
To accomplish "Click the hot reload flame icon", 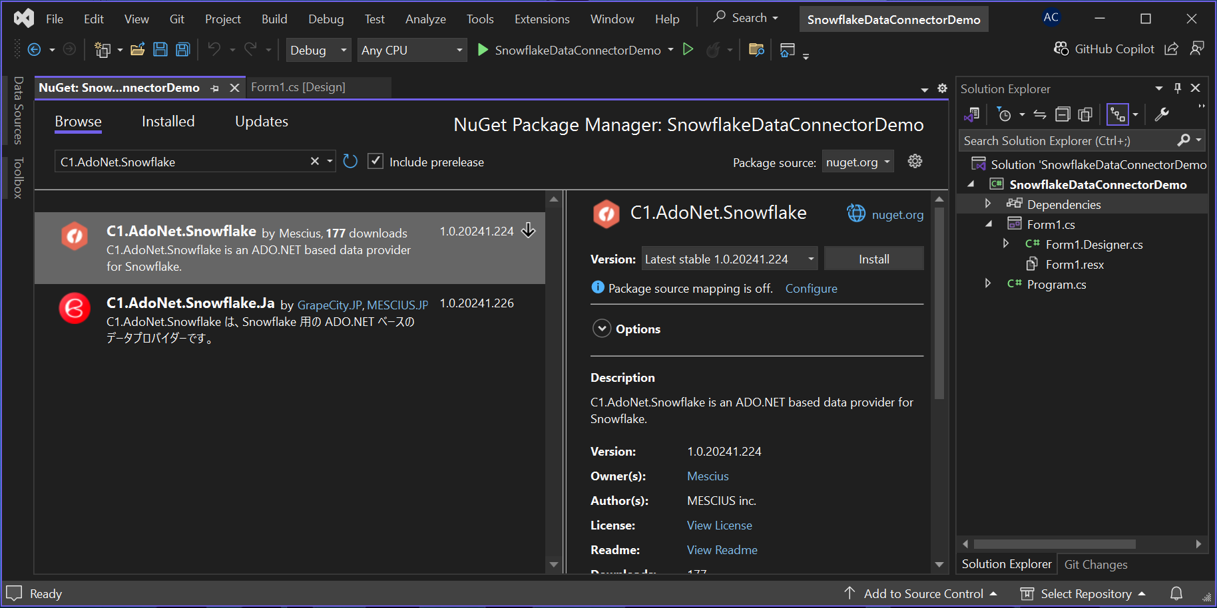I will pyautogui.click(x=713, y=50).
